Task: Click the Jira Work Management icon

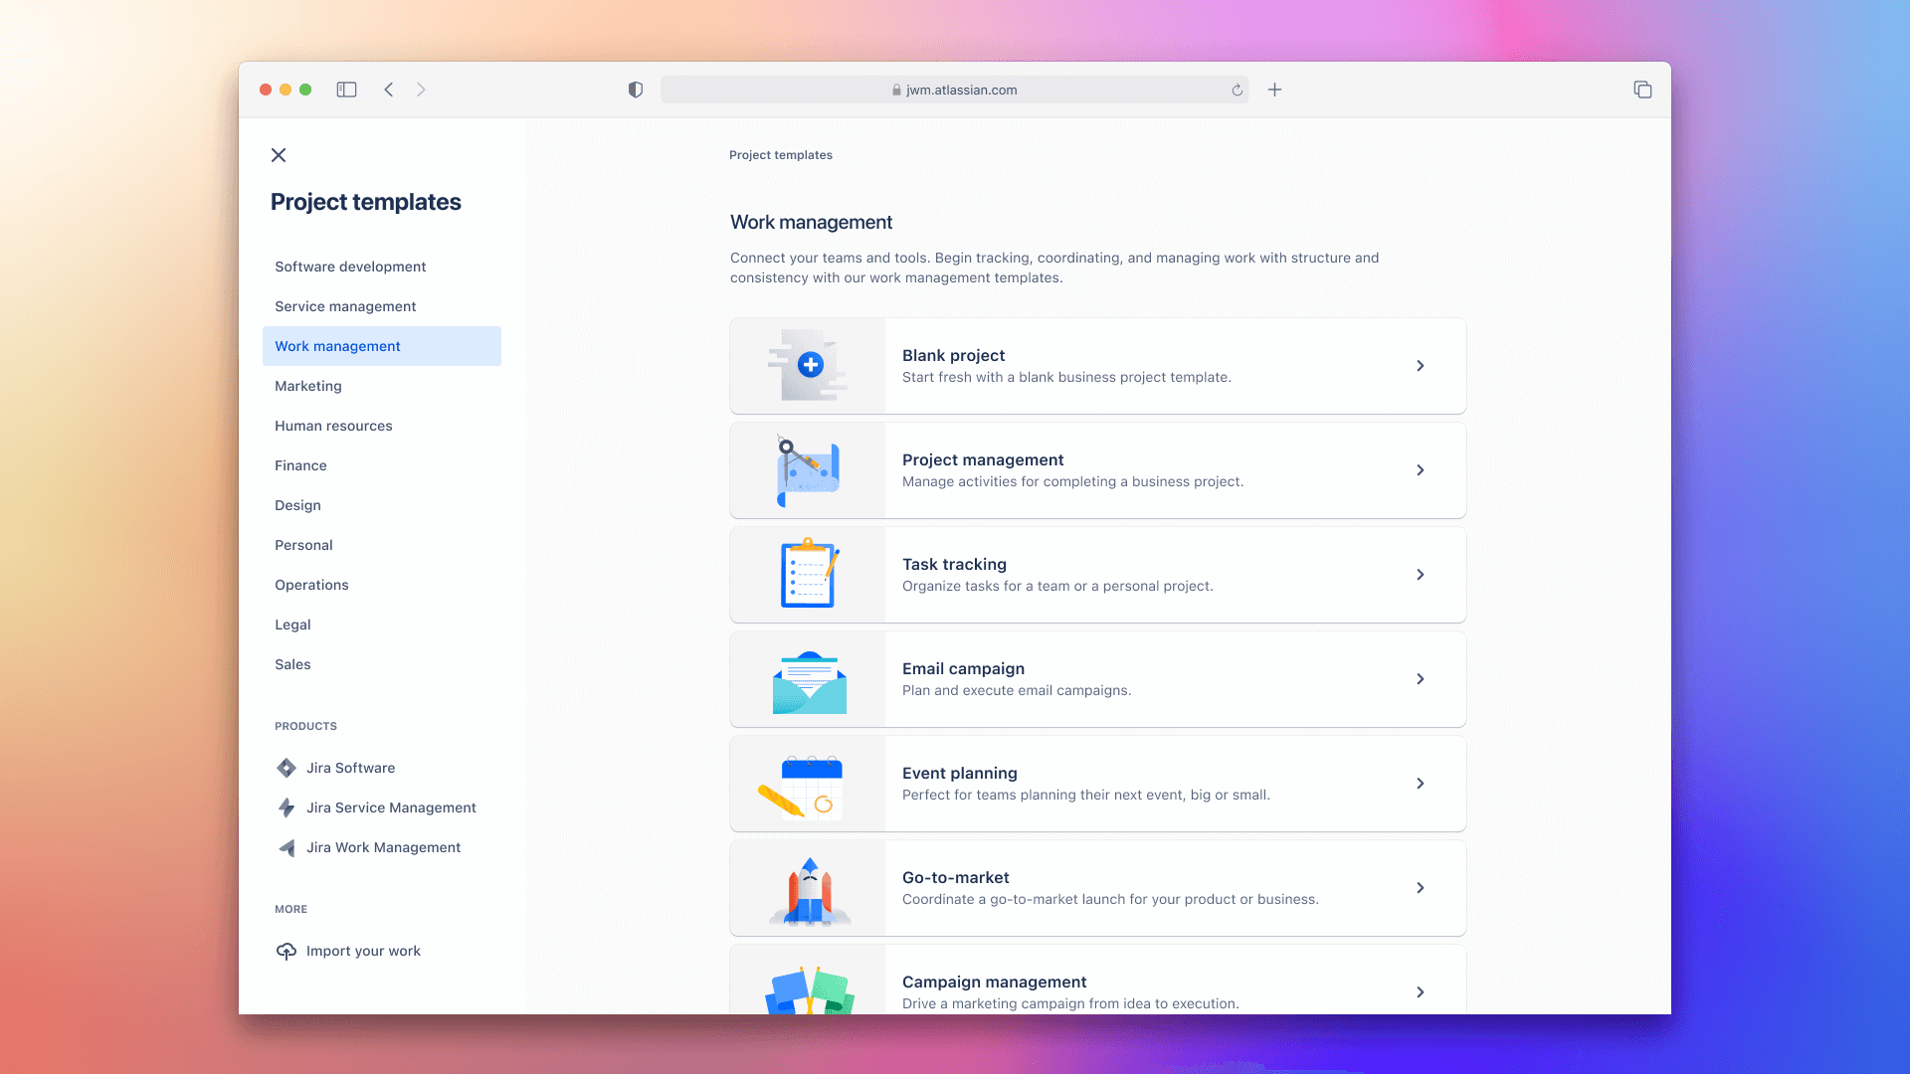Action: [x=285, y=847]
